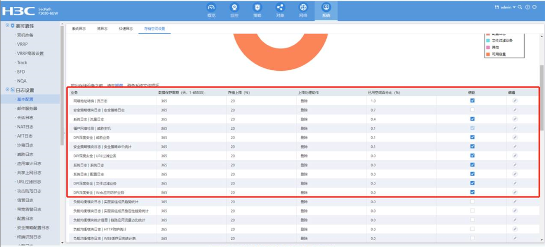
Task: Edit the 僵尸网络检测 | 威胁主机 row
Action: (515, 128)
